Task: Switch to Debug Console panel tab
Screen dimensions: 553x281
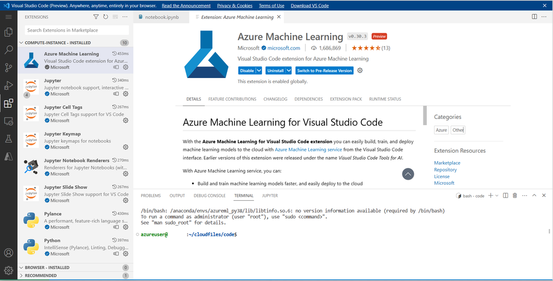Action: point(209,195)
